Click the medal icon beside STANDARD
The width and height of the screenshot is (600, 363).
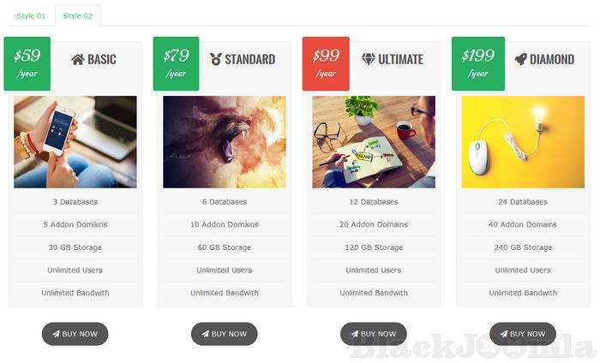point(216,59)
